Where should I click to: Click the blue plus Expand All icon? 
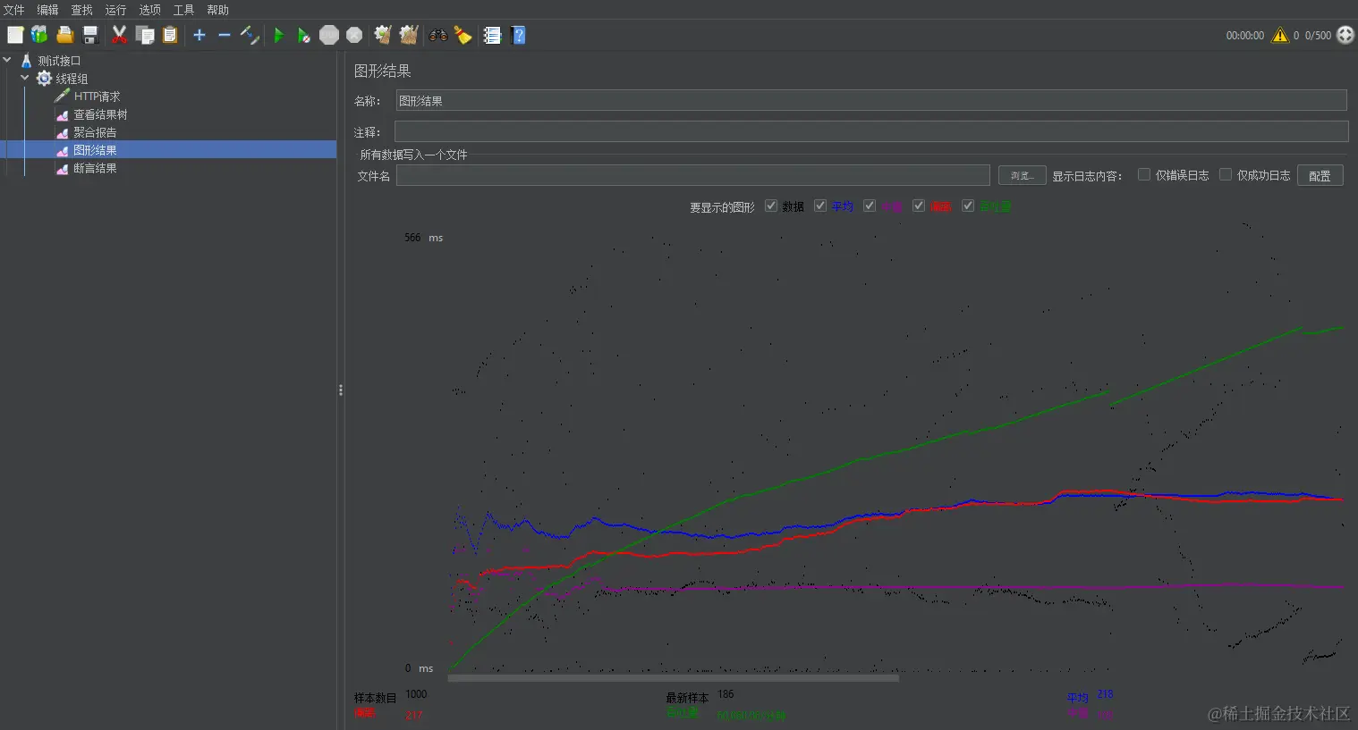199,35
